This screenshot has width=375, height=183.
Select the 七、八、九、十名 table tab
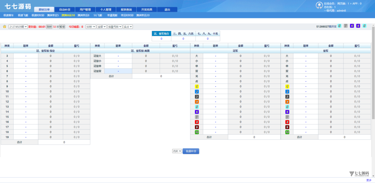(208, 33)
